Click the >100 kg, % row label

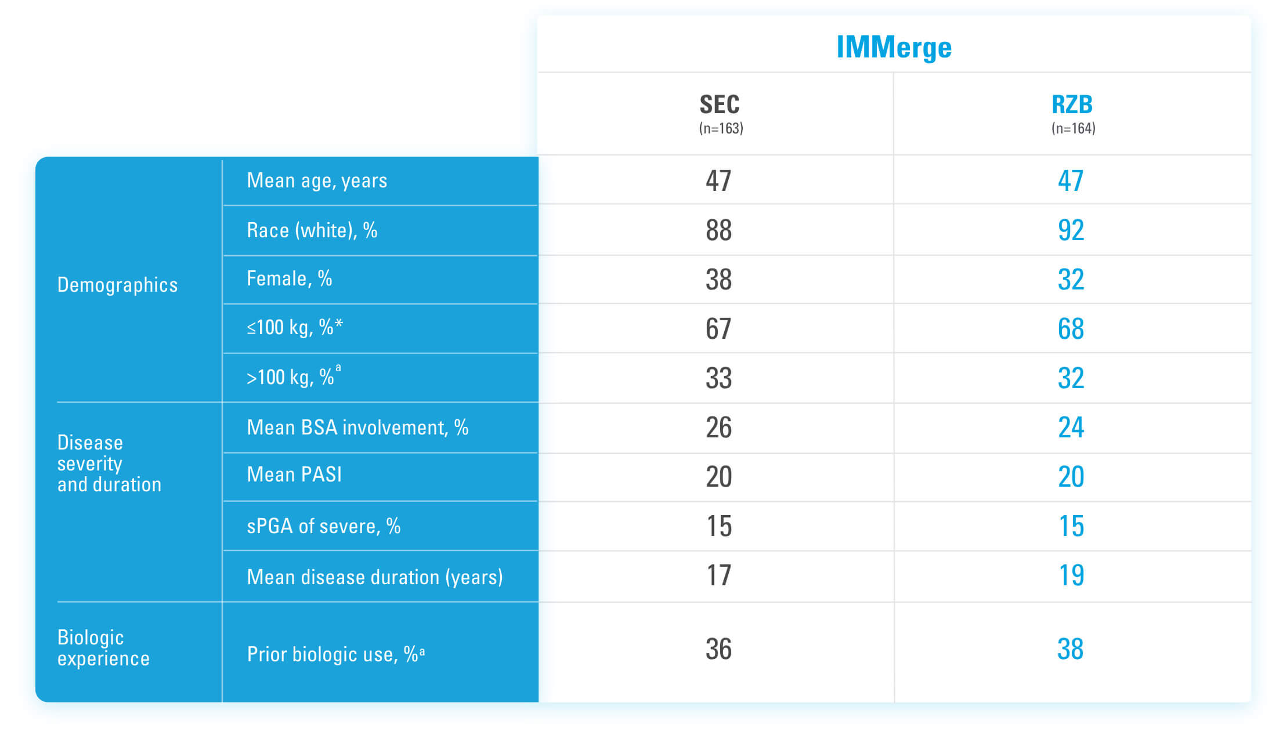293,376
